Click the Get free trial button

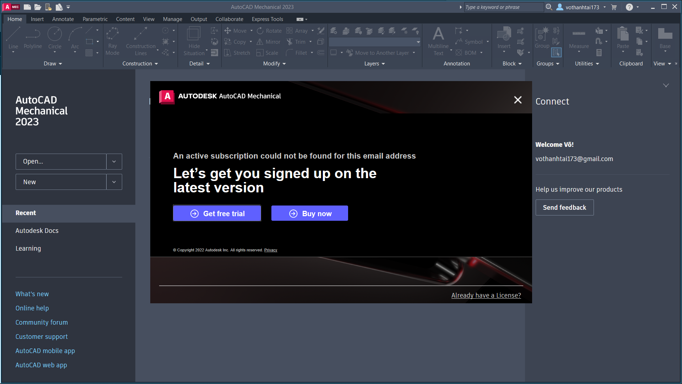coord(217,213)
